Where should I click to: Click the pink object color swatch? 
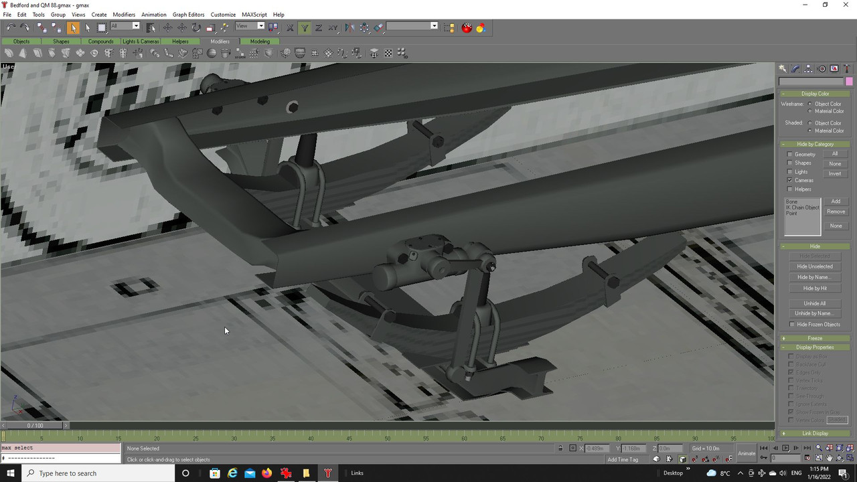pyautogui.click(x=849, y=82)
